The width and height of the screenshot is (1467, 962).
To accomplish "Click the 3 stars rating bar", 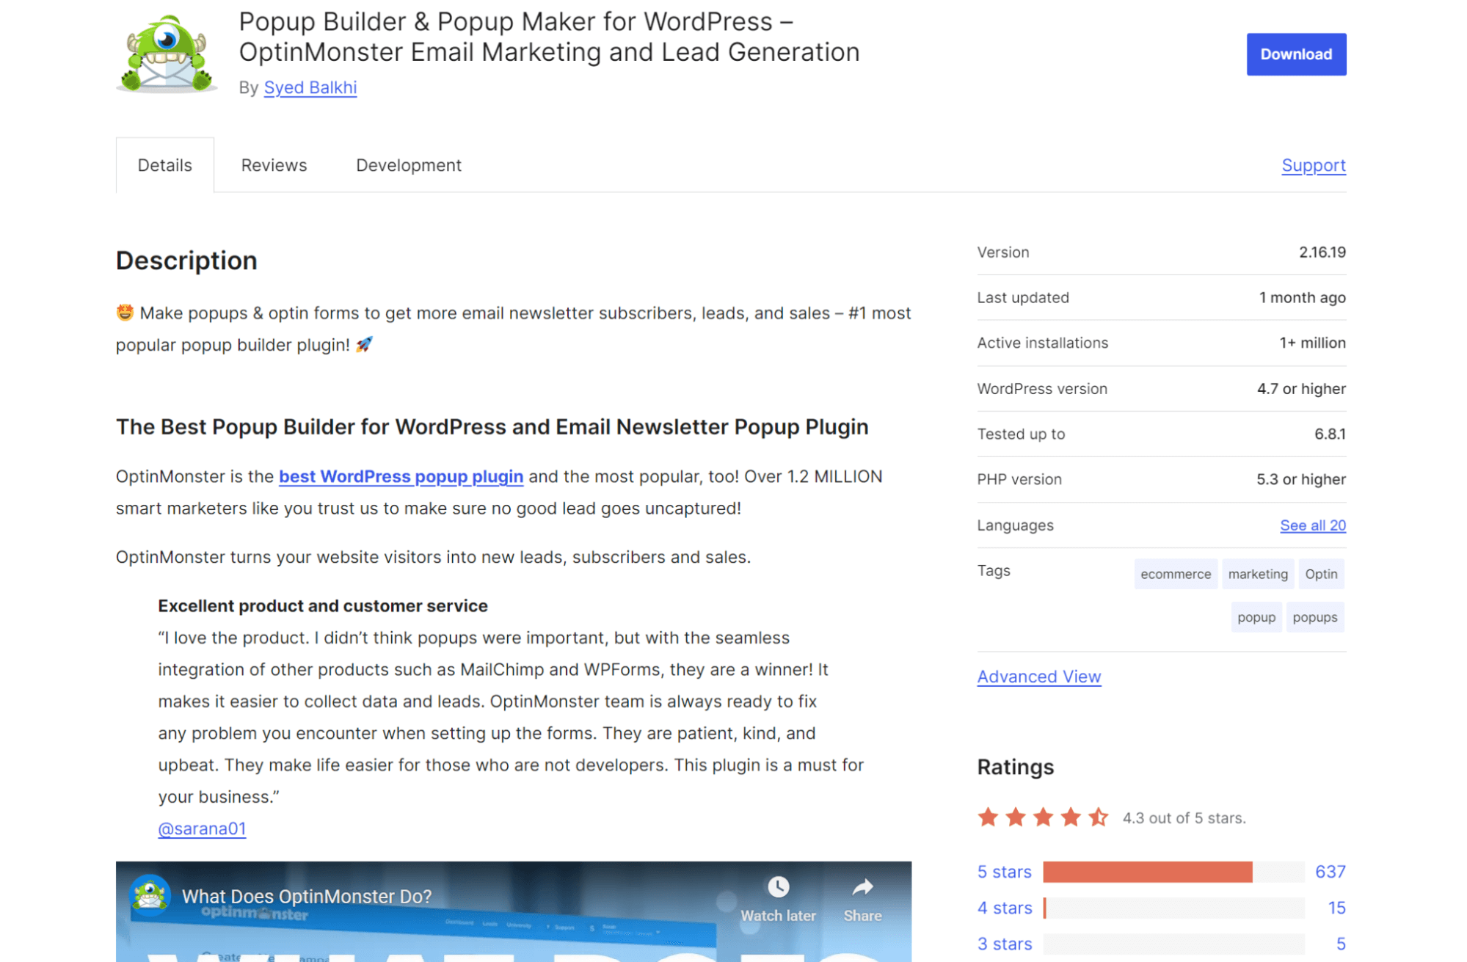I will 1173,944.
